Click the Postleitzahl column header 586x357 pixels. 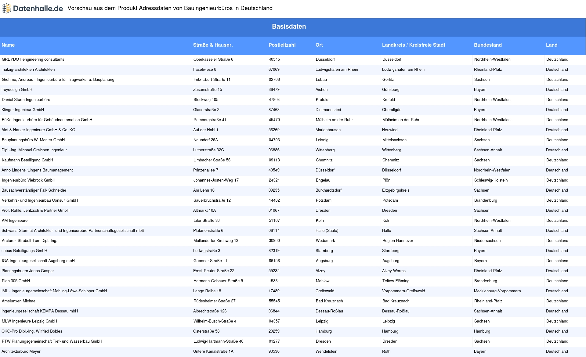coord(282,45)
